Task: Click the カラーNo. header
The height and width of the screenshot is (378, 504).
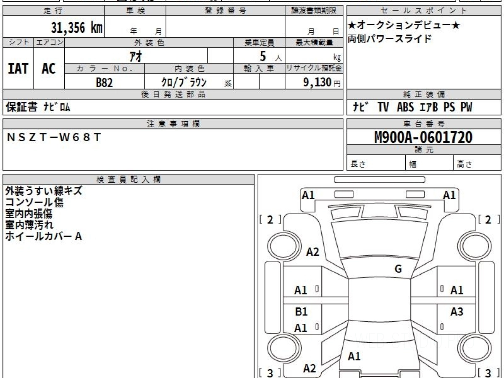Action: click(105, 68)
